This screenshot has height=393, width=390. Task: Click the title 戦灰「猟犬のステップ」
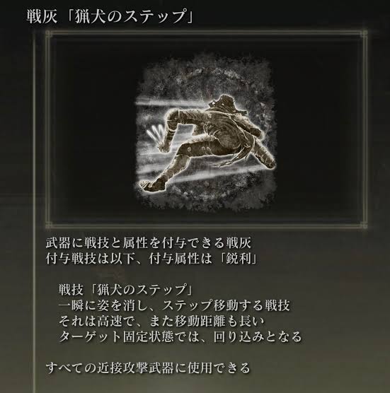[x=110, y=16]
